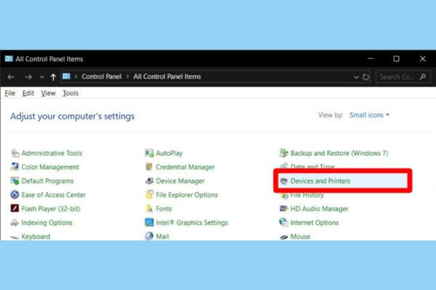Click the Credential Manager icon
The image size is (436, 290).
[x=149, y=167]
